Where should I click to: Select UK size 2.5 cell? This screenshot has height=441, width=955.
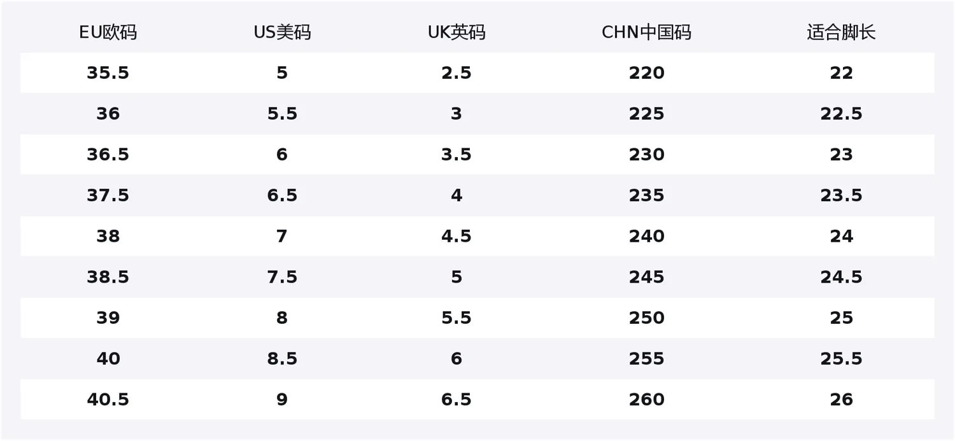click(x=456, y=73)
